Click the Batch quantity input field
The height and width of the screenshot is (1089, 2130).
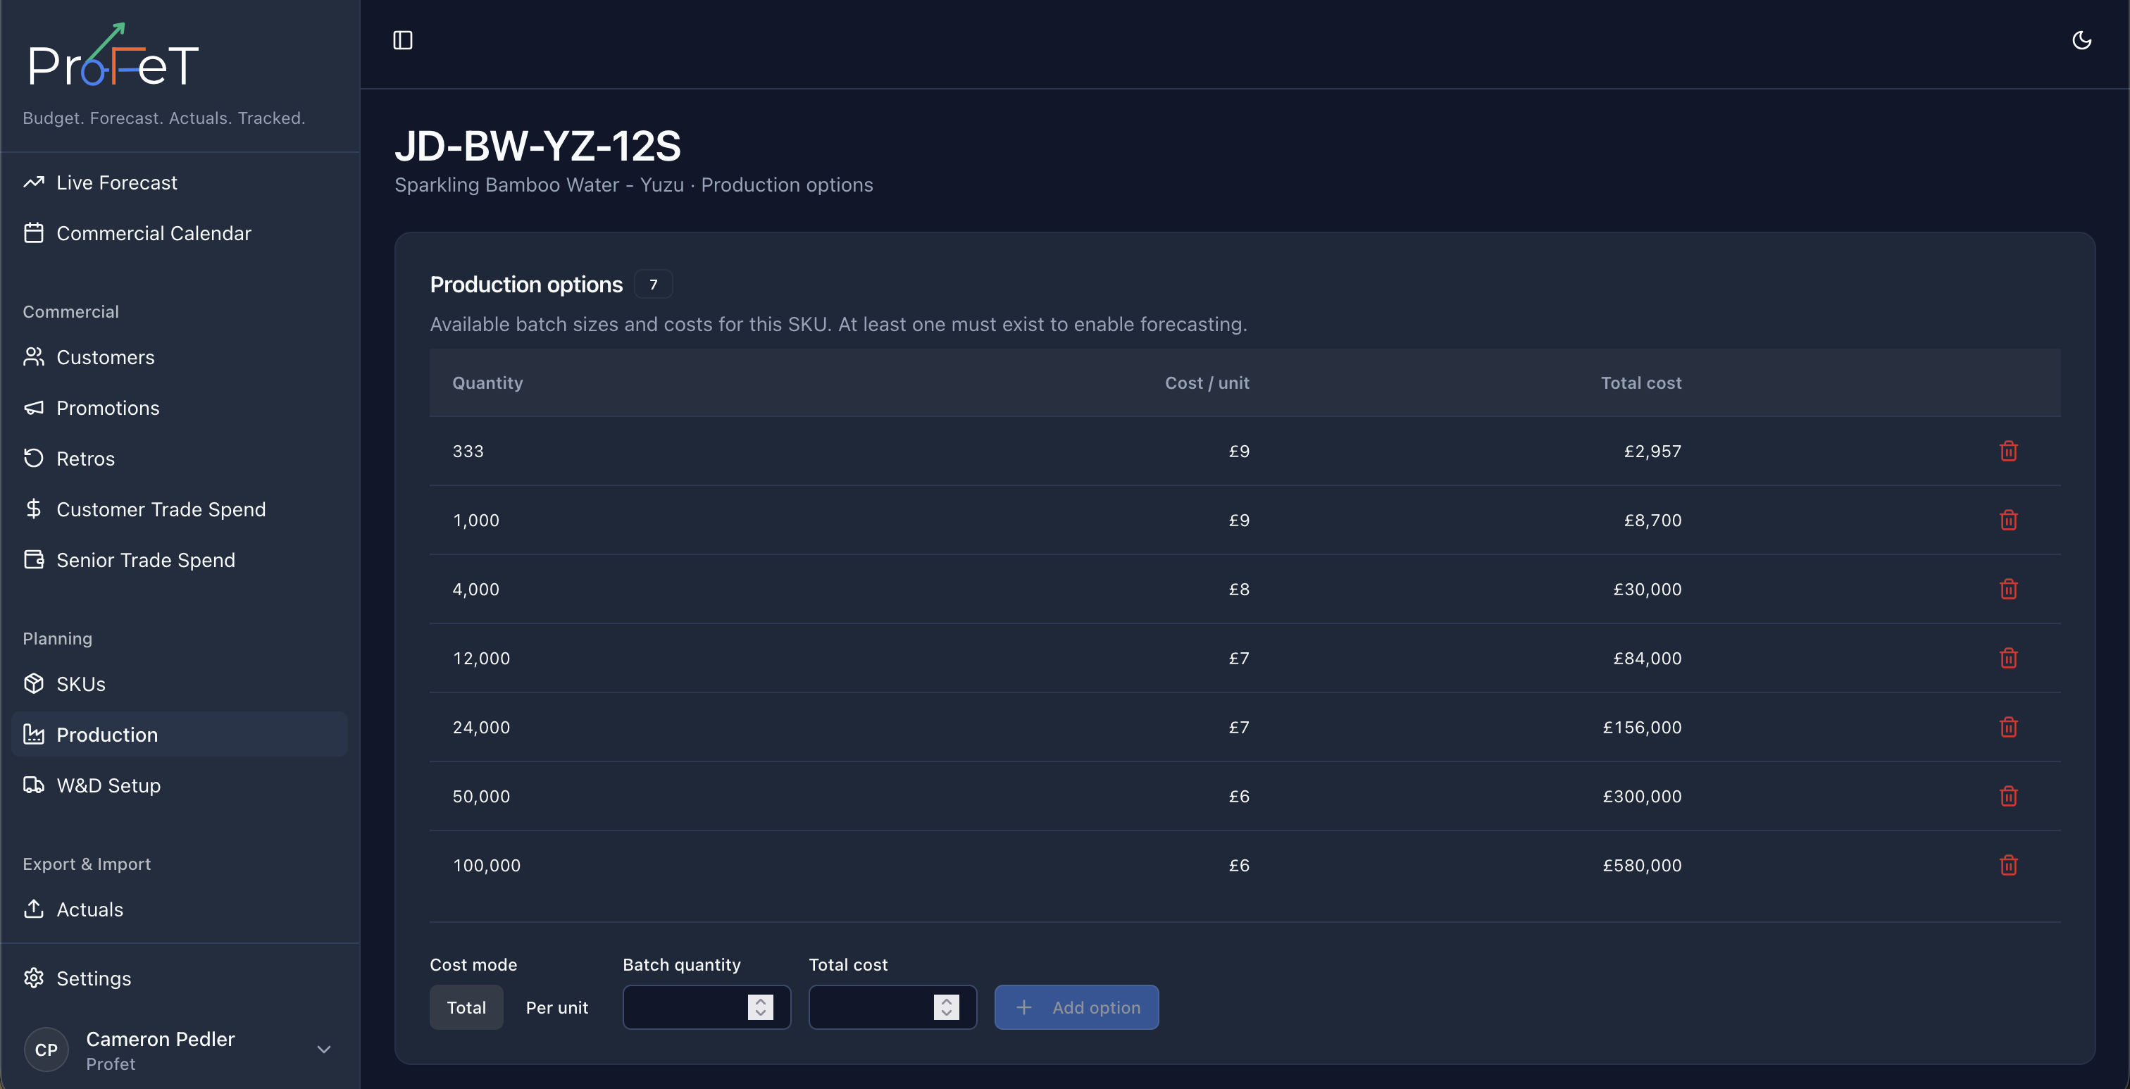click(706, 1007)
